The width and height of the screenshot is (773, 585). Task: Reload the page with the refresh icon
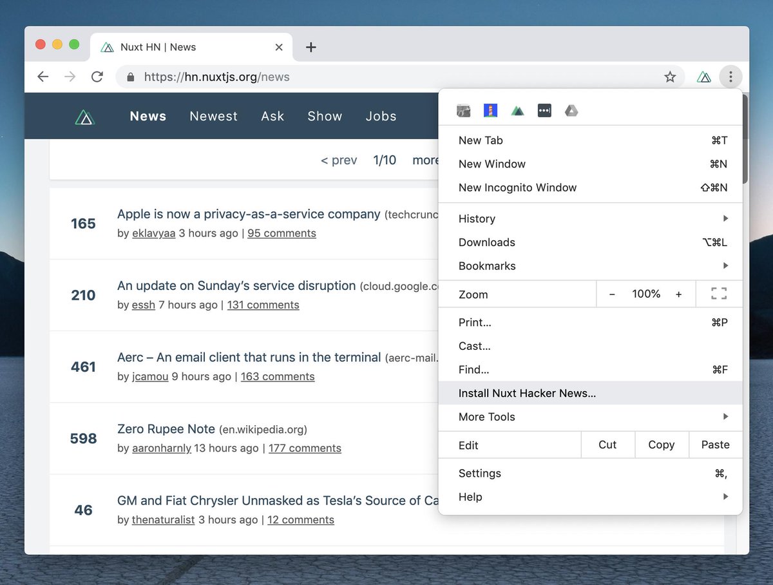[97, 77]
